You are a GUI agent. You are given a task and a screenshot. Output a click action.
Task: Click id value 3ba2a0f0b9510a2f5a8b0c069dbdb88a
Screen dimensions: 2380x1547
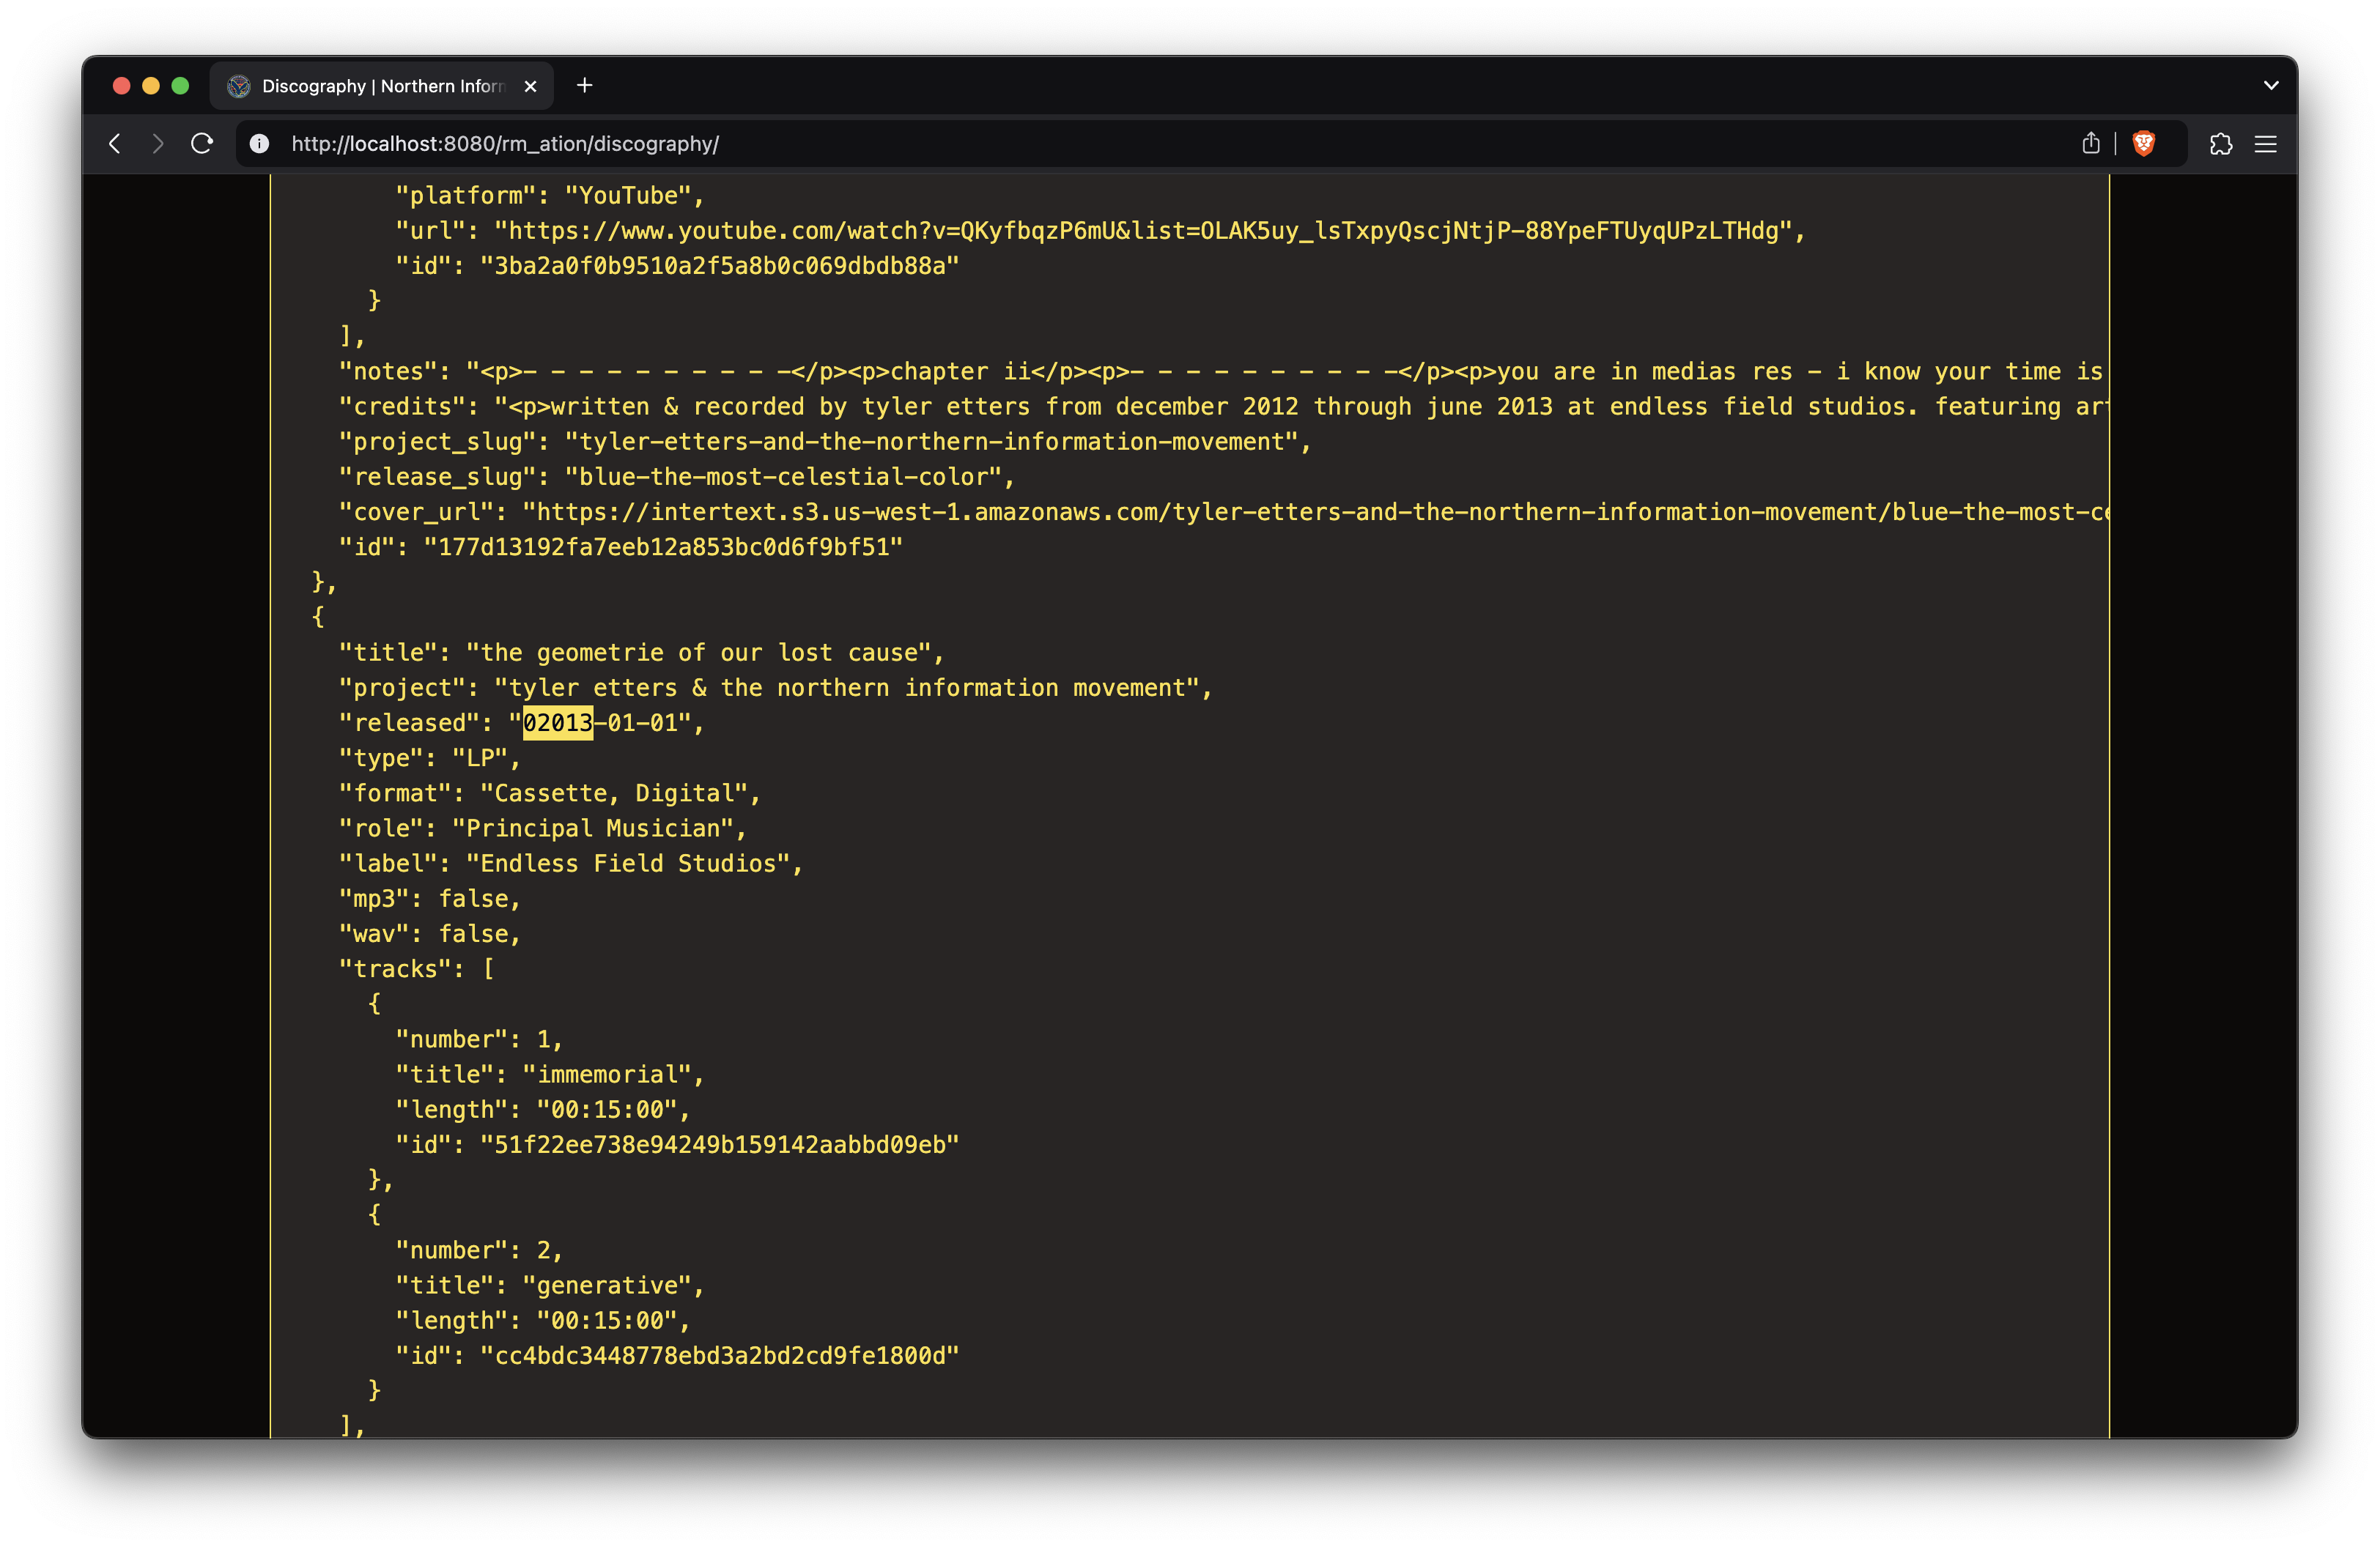point(719,266)
